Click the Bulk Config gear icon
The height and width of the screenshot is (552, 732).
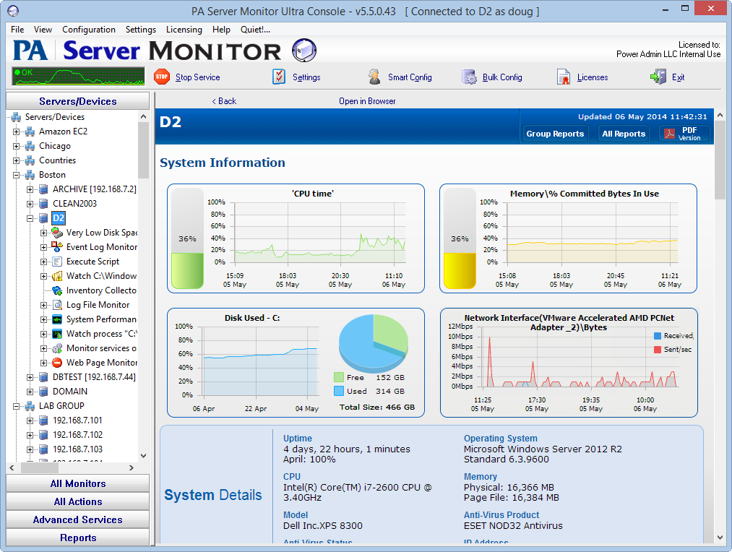(x=469, y=77)
